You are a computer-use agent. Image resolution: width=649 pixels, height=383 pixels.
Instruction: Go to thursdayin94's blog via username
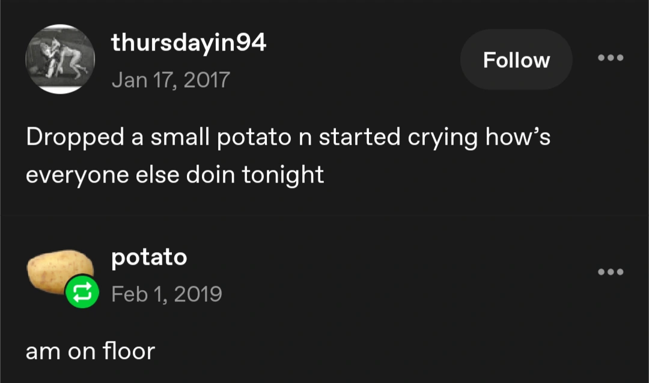189,43
